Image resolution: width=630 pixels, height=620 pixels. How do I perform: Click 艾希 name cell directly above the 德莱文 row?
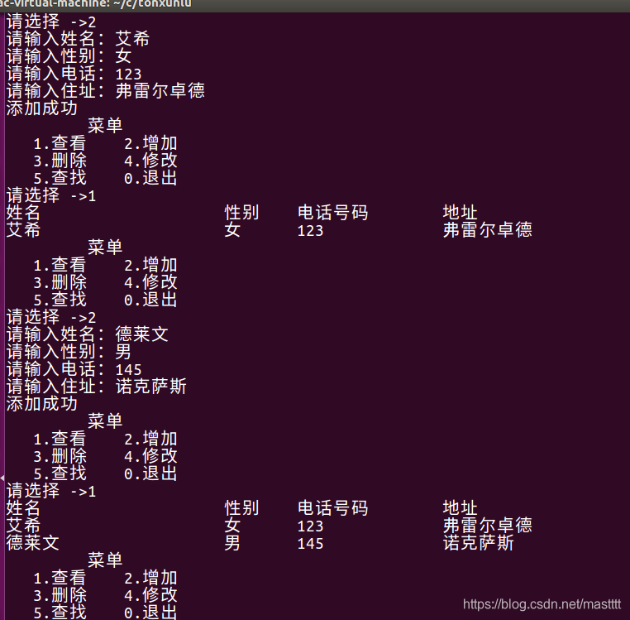(x=23, y=526)
